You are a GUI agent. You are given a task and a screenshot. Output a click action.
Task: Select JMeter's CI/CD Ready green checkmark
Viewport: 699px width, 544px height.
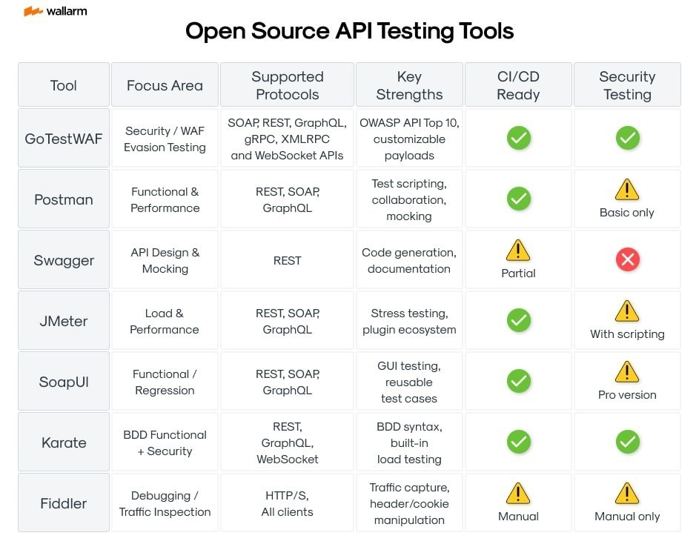(518, 320)
